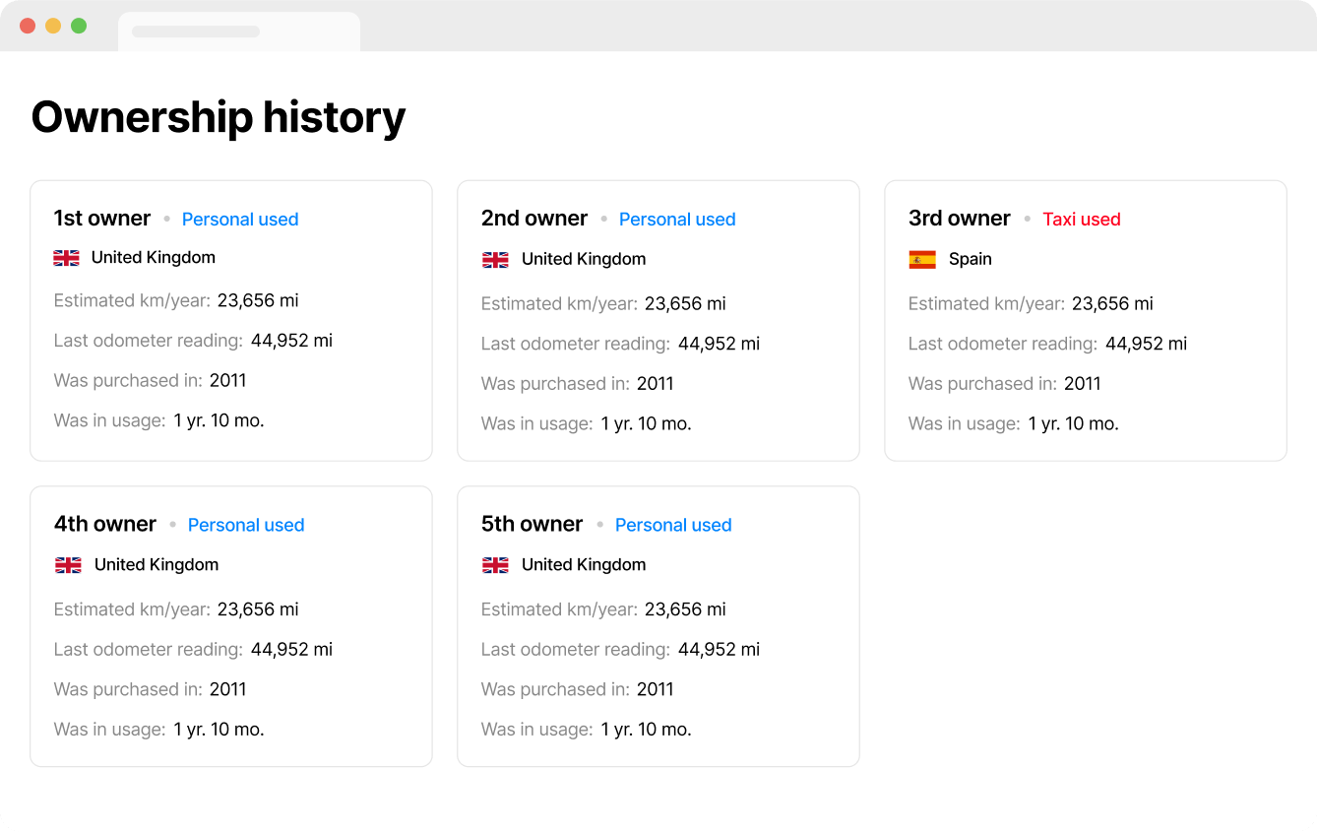Viewport: 1317px width, 832px height.
Task: Click the Spain flag in 3rd owner card
Action: coord(922,260)
